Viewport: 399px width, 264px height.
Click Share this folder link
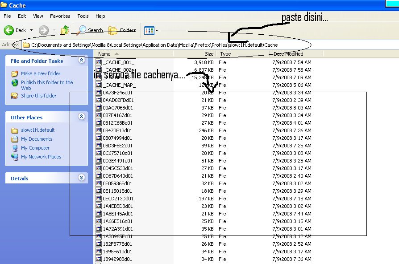[38, 96]
